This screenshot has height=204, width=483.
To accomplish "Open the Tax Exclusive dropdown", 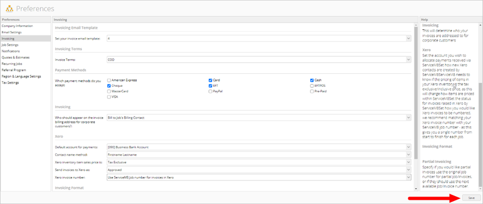I will tap(259, 162).
